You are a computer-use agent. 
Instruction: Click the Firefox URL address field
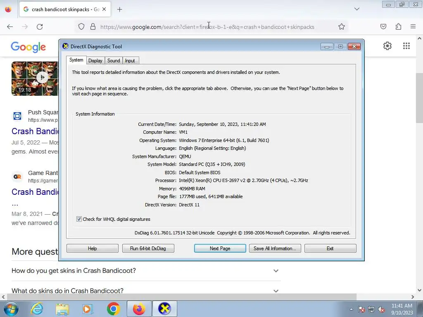point(207,27)
